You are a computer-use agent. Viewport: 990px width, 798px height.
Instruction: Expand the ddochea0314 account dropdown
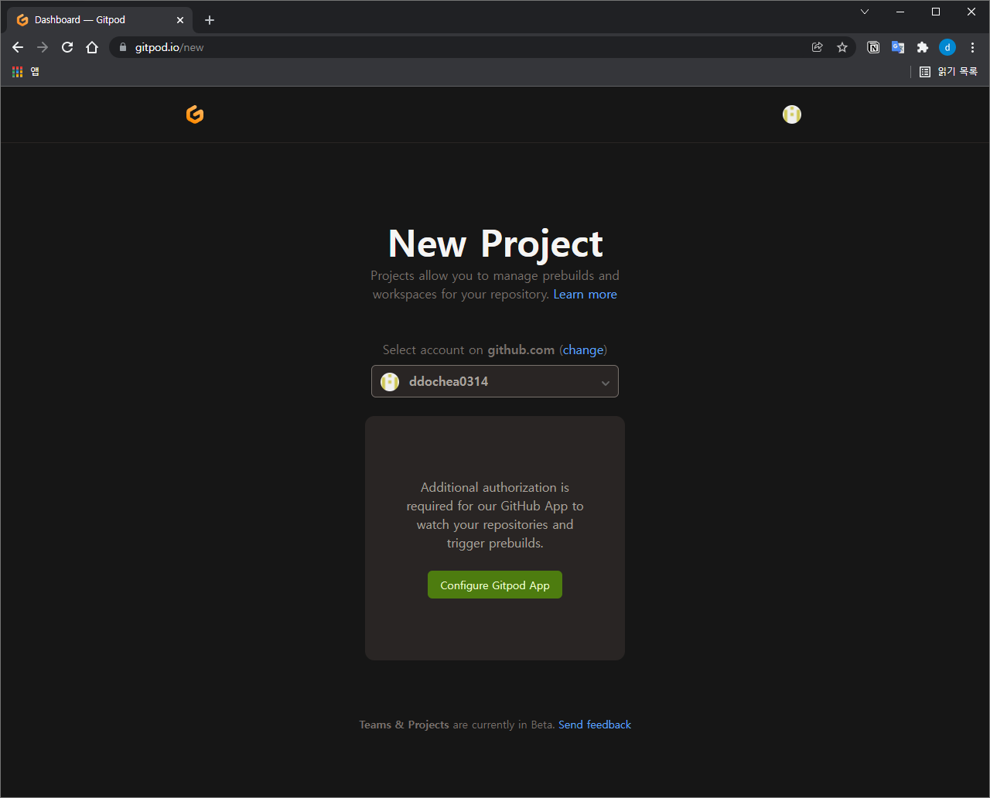coord(495,381)
